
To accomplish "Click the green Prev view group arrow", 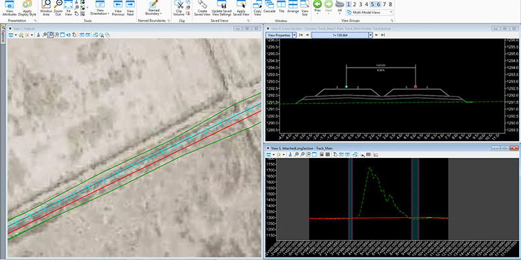I will (x=317, y=5).
